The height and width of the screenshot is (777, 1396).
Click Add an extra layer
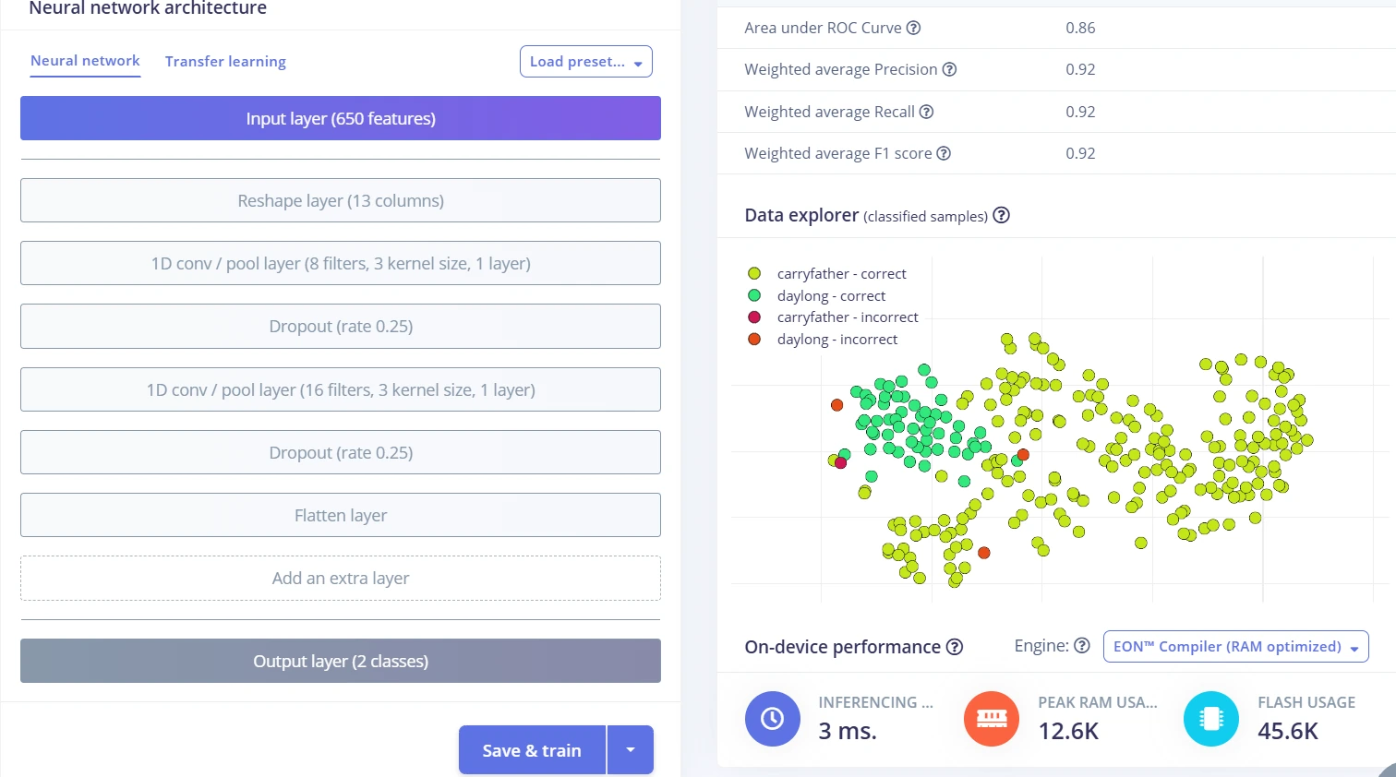(x=341, y=579)
